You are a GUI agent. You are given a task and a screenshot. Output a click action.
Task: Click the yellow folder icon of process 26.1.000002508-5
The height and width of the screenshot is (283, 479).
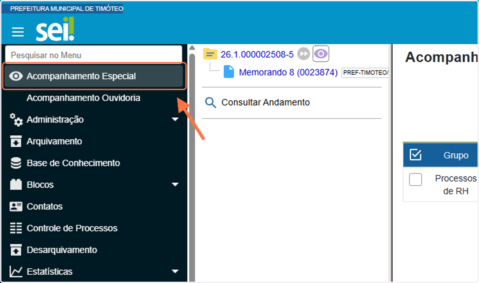click(x=210, y=54)
